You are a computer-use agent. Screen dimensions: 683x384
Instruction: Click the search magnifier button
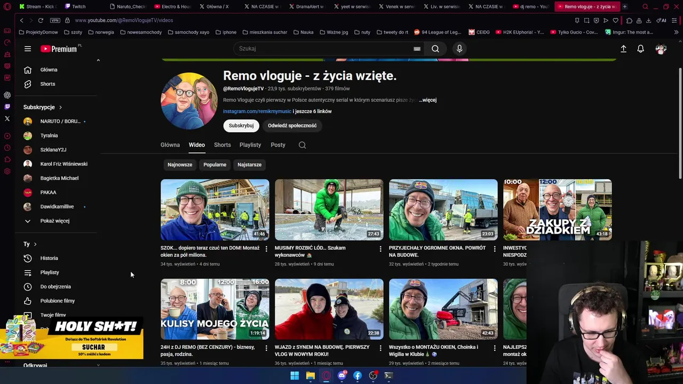tap(435, 49)
